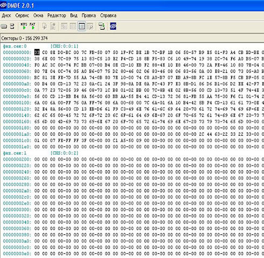This screenshot has width=264, height=258.
Task: Start the NTFS search toolbar button
Action: click(x=24, y=26)
